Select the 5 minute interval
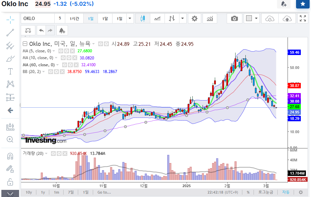Image resolution: width=311 pixels, height=197 pixels. pos(60,18)
